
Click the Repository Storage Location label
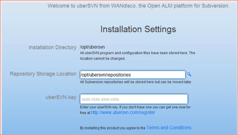coord(43,74)
